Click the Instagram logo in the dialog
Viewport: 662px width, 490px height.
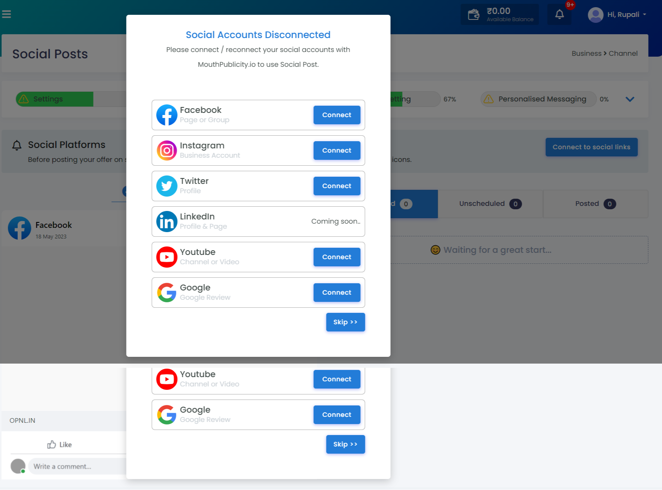click(x=167, y=151)
